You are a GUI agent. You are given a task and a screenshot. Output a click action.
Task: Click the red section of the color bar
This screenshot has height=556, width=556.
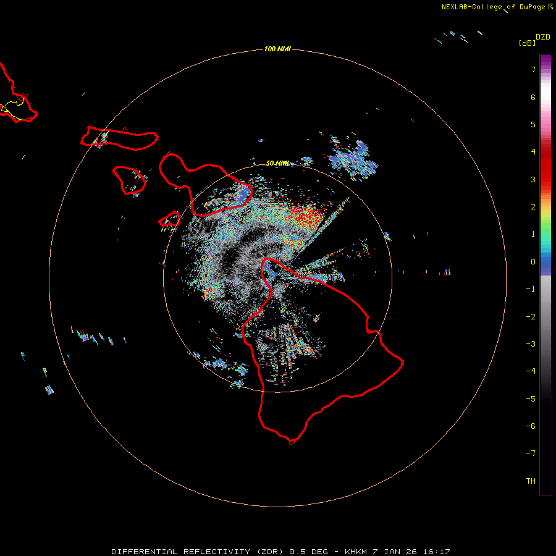(x=545, y=167)
